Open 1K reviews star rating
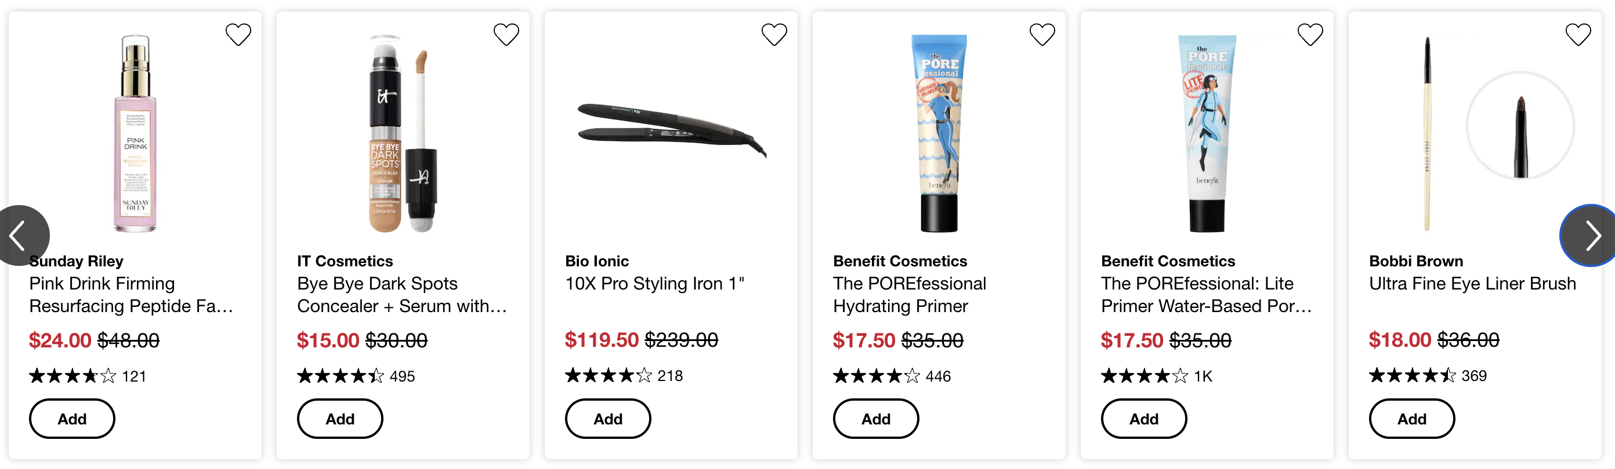Image resolution: width=1615 pixels, height=469 pixels. 1157,376
